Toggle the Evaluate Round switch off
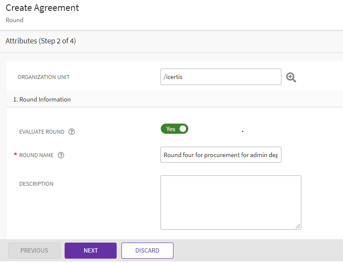 174,129
